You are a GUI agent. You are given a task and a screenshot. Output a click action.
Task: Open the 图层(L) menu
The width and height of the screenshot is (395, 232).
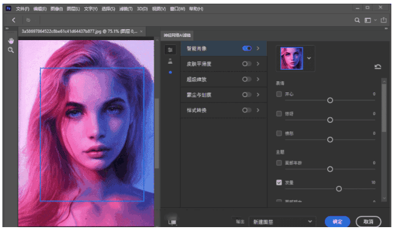pyautogui.click(x=73, y=9)
